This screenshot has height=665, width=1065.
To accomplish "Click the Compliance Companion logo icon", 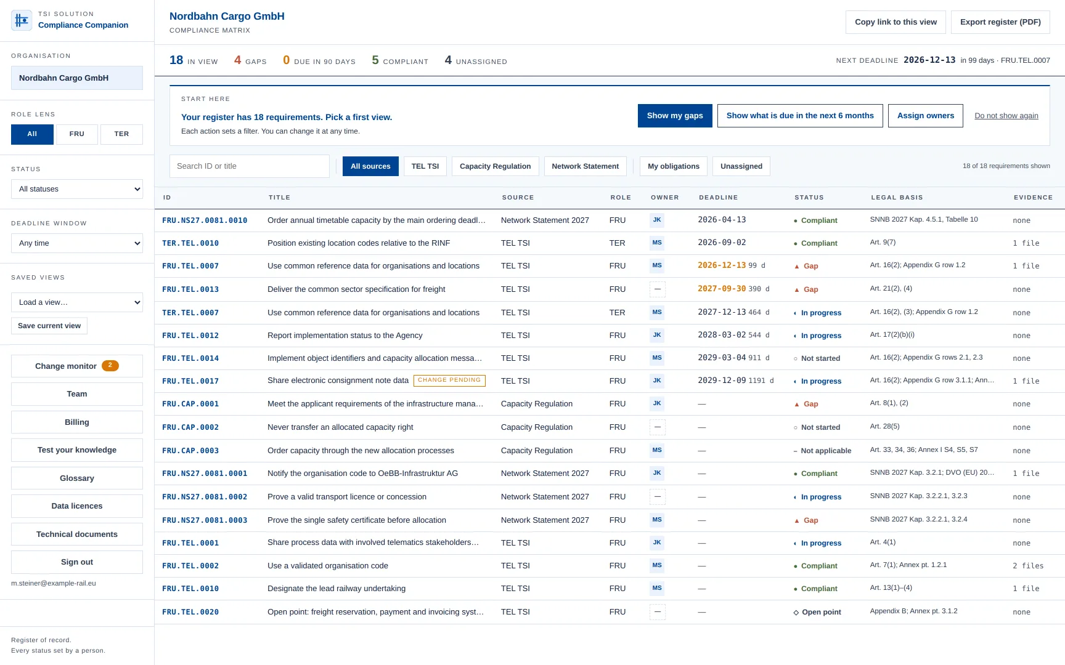I will (x=22, y=20).
